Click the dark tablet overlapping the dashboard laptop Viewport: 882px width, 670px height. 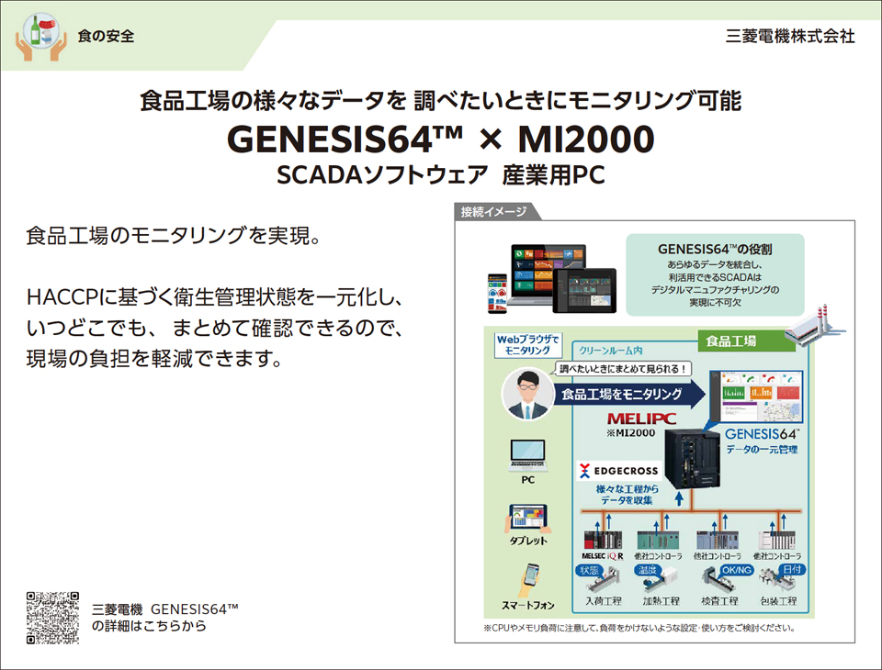click(585, 290)
